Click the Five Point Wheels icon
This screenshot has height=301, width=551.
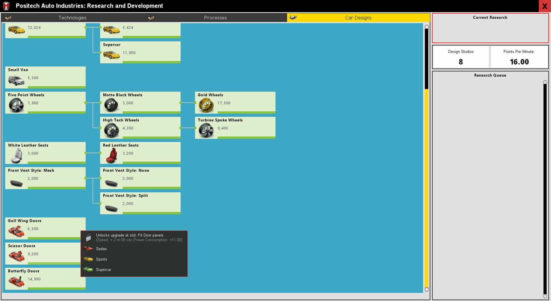coord(17,105)
